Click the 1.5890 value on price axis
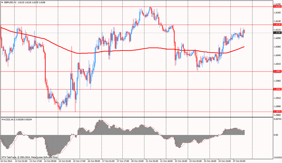282x163 pixels. [278, 106]
